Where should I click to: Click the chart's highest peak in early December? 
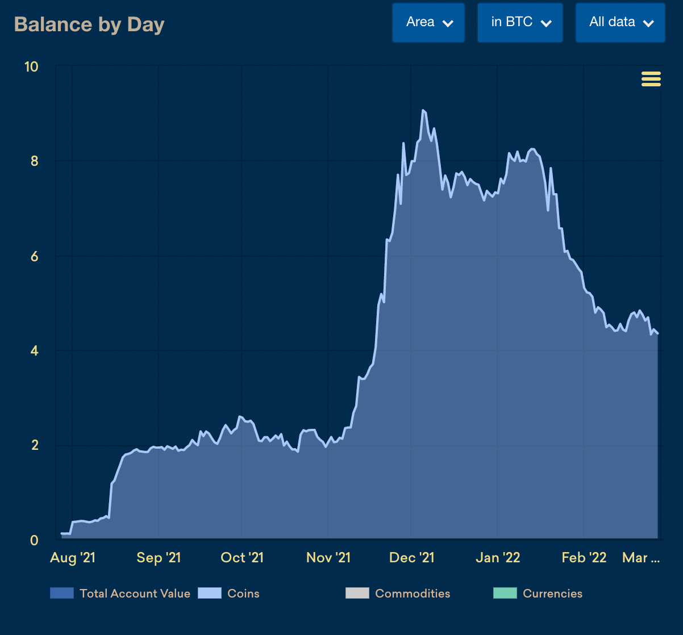[423, 111]
